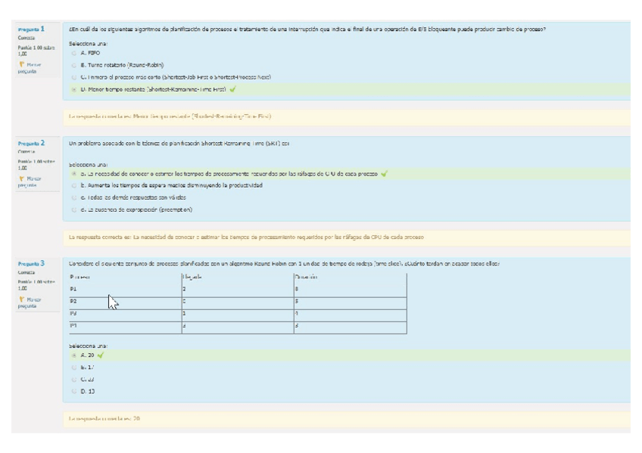The height and width of the screenshot is (453, 642).
Task: Click the P2 row in the process table
Action: [x=238, y=303]
